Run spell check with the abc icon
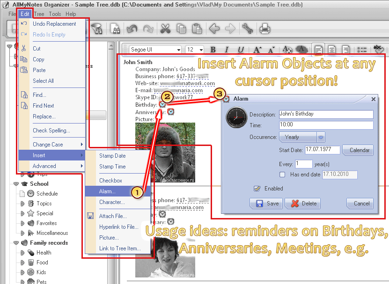This screenshot has height=284, width=389. (x=378, y=49)
